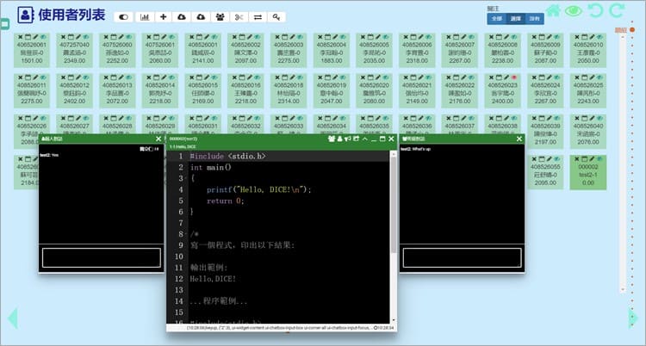
Task: Open the user group icon in toolbar
Action: pyautogui.click(x=220, y=16)
